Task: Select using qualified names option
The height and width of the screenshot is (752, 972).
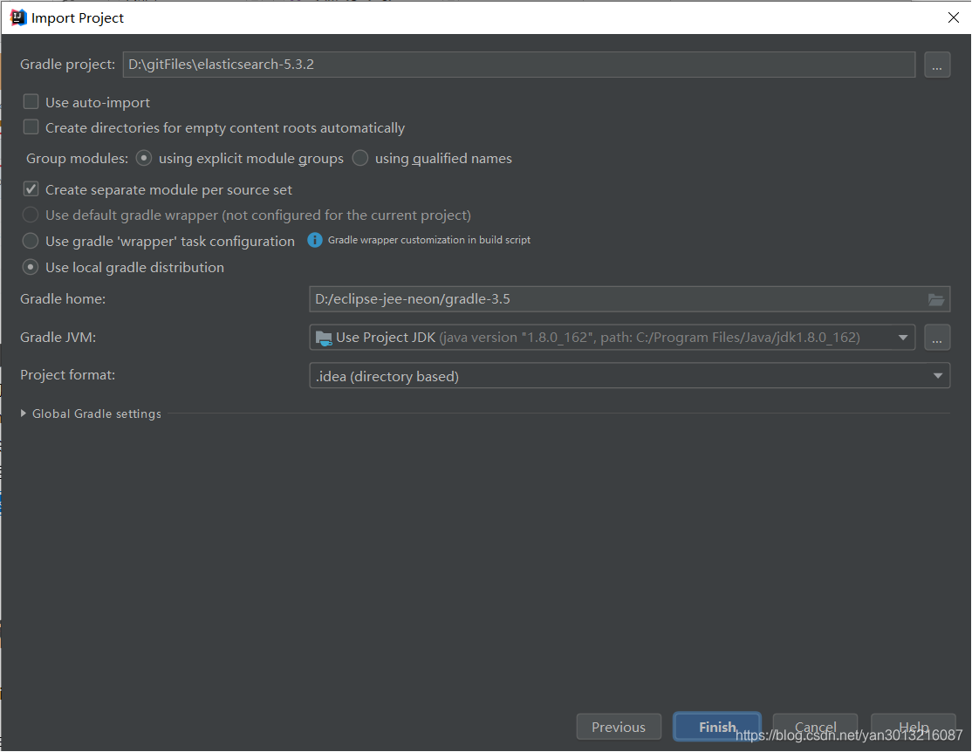Action: [x=360, y=158]
